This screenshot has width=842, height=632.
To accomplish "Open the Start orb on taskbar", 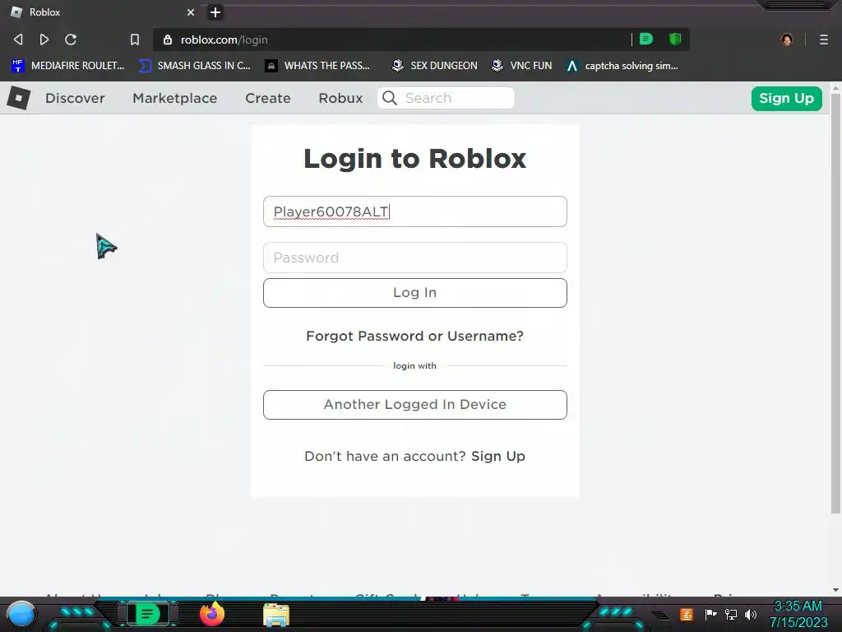I will point(21,614).
